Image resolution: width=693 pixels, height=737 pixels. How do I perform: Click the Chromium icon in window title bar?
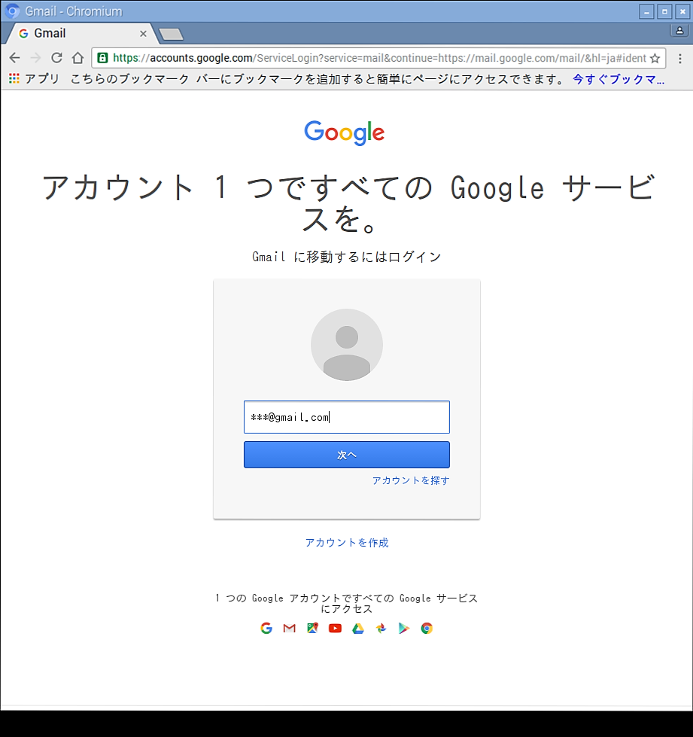(x=12, y=11)
